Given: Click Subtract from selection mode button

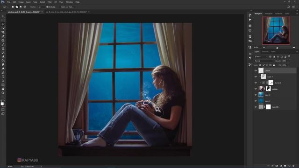Looking at the screenshot, I should (21, 7).
